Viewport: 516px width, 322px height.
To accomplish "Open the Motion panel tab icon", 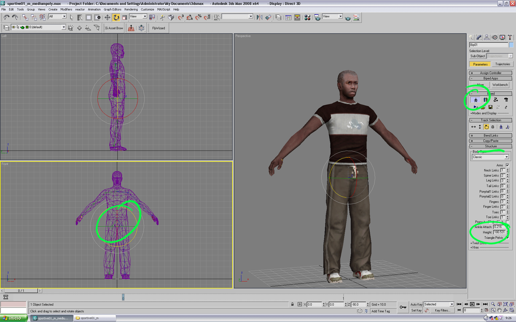I will click(494, 37).
